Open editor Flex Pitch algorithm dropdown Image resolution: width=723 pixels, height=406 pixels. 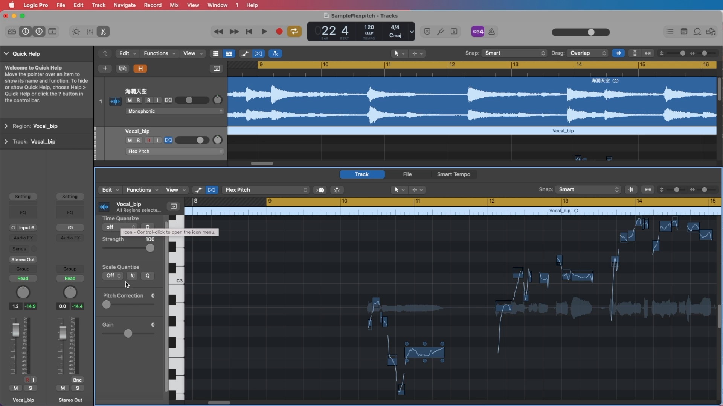(x=266, y=190)
